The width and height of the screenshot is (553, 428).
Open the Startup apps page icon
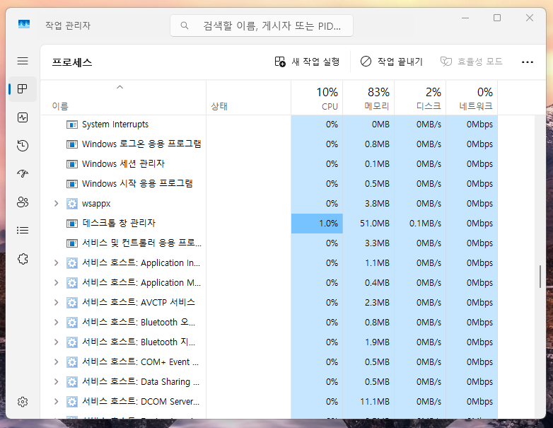pos(23,173)
